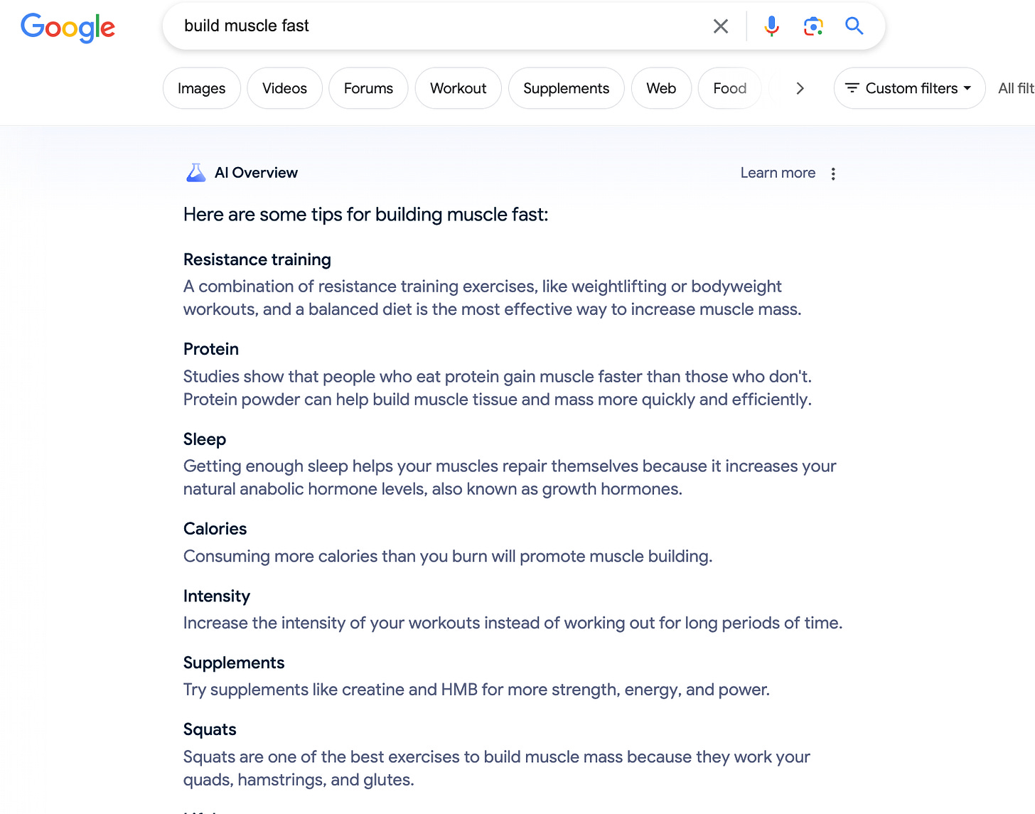Viewport: 1035px width, 814px height.
Task: Clear the search box with the X icon
Action: 721,26
